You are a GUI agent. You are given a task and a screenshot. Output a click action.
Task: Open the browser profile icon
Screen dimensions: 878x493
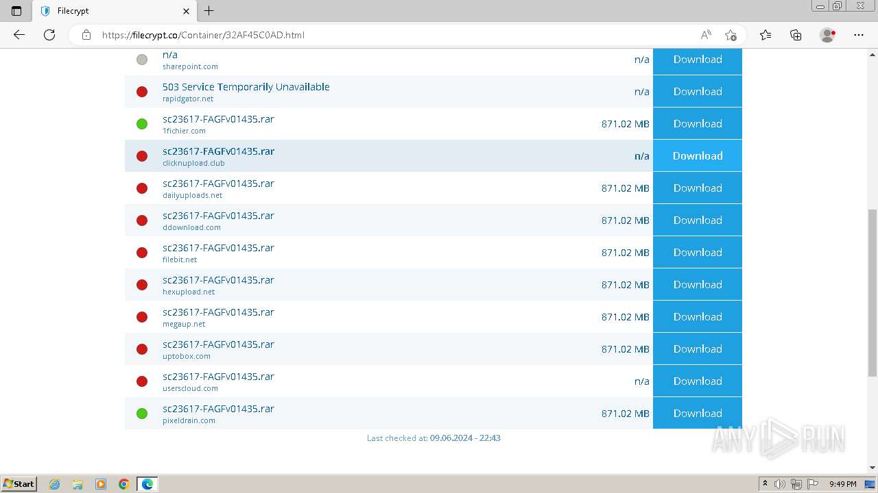click(x=827, y=35)
